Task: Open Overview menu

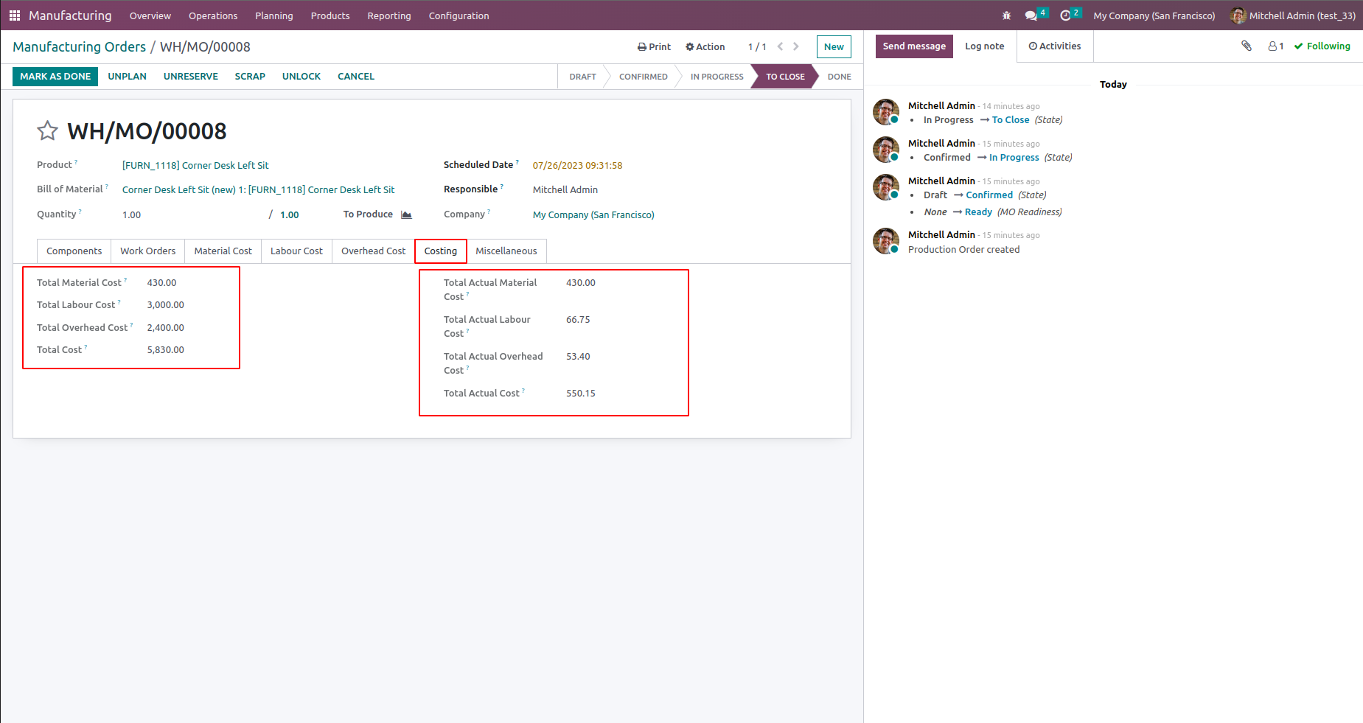Action: pos(150,15)
